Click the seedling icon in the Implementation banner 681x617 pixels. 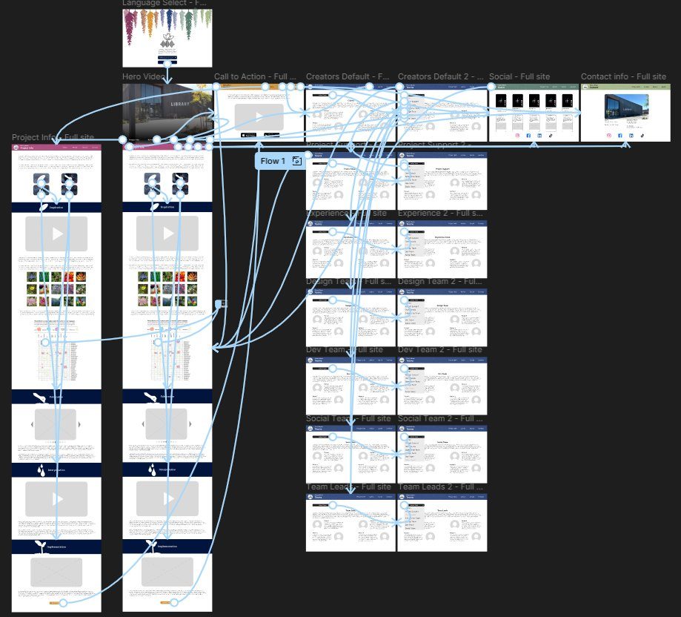pos(41,547)
